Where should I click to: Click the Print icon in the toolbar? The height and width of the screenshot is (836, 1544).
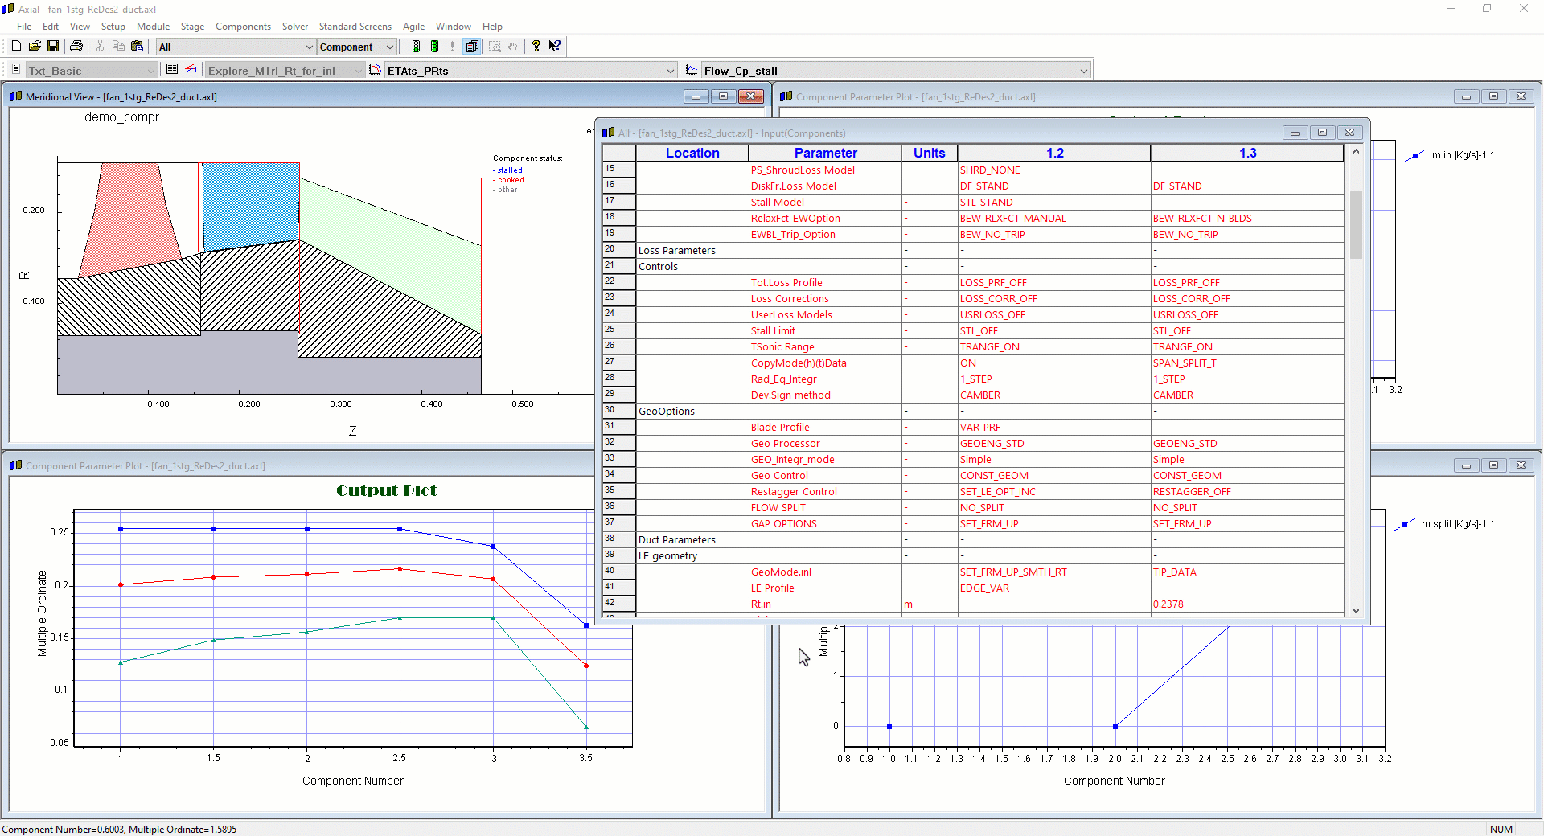pyautogui.click(x=76, y=47)
